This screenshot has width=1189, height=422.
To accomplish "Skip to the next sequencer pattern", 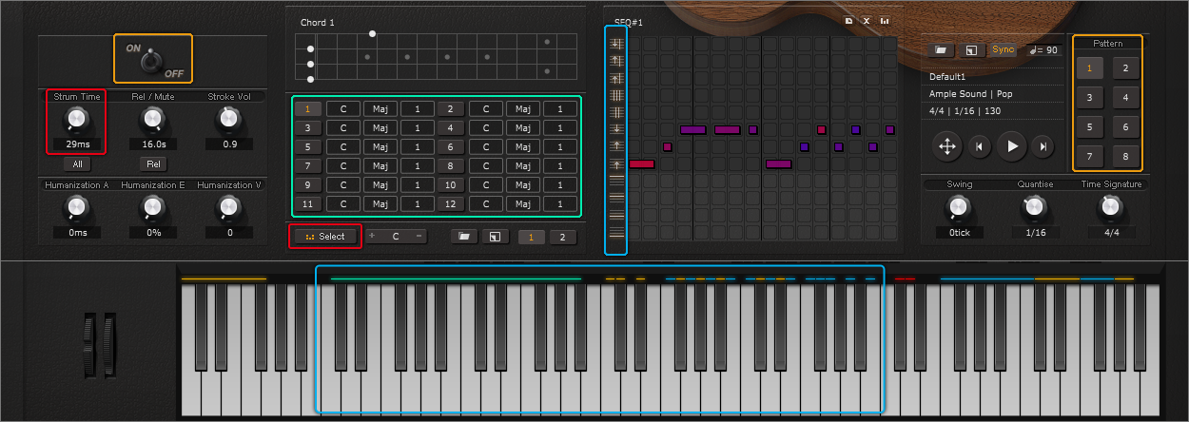I will coord(1043,146).
